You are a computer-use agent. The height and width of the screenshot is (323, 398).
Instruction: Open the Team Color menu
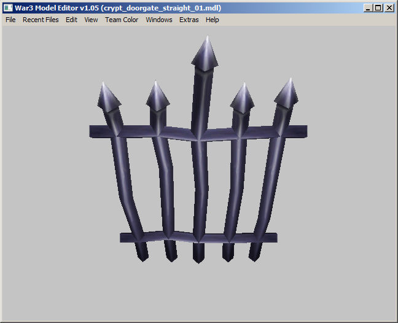[122, 20]
